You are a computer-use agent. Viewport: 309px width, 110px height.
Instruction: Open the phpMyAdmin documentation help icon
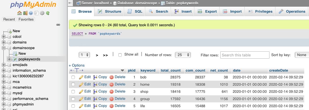[31, 13]
